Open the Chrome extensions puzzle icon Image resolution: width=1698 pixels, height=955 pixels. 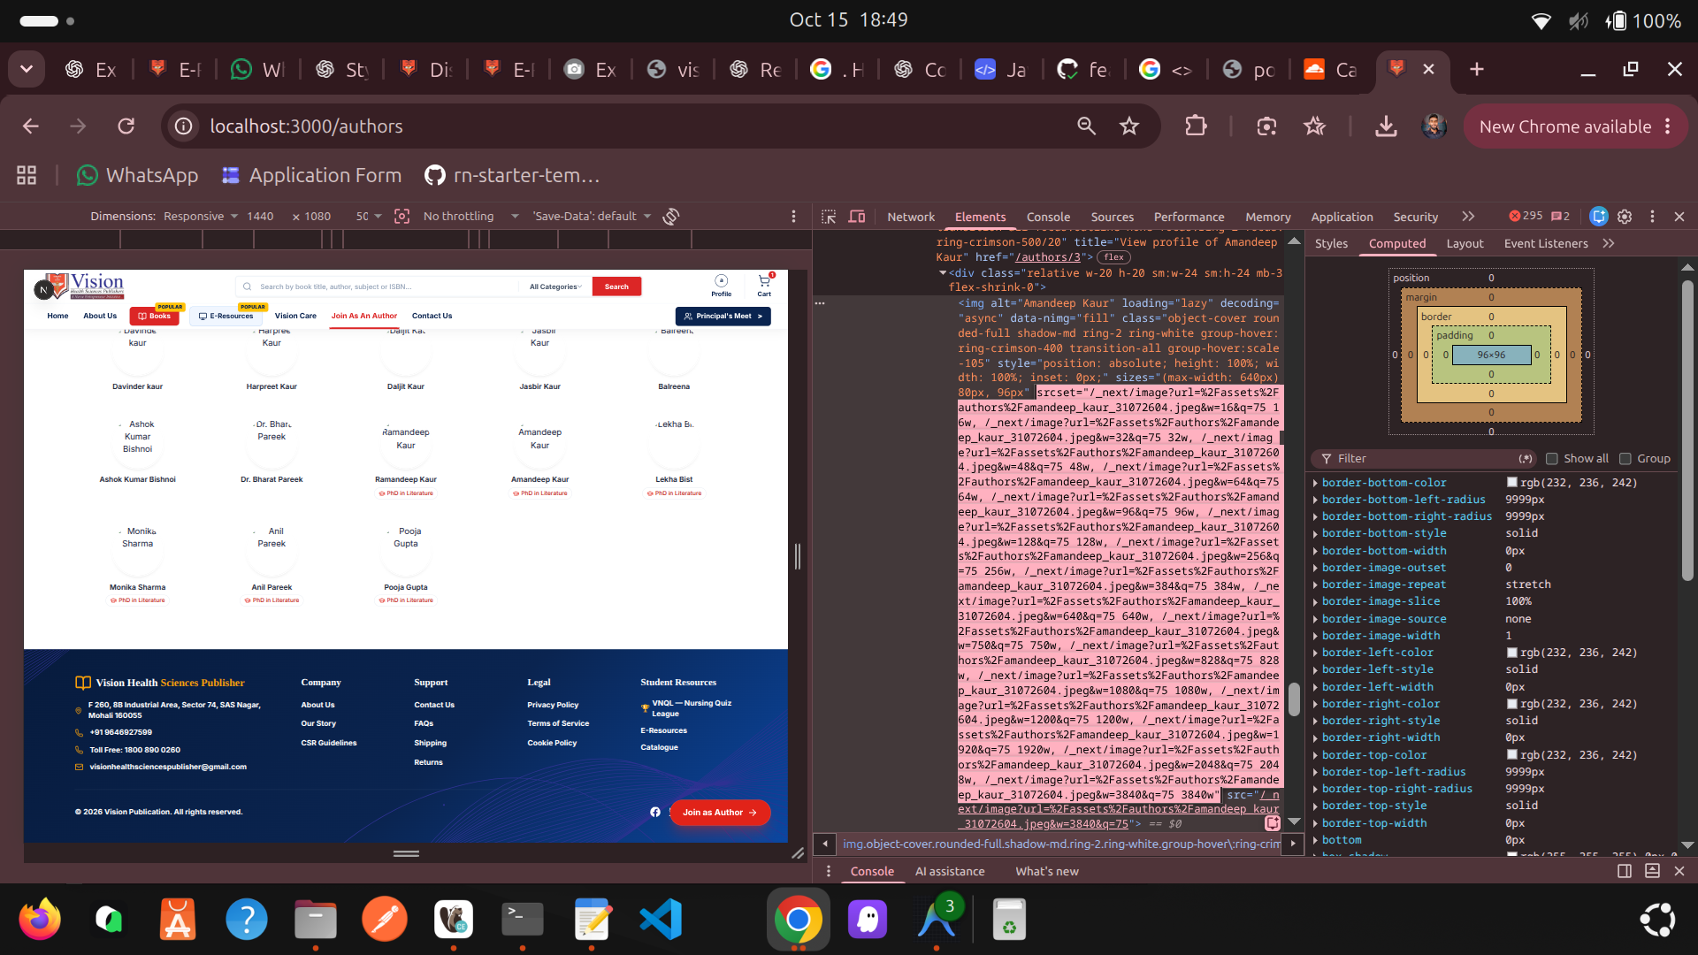coord(1196,126)
